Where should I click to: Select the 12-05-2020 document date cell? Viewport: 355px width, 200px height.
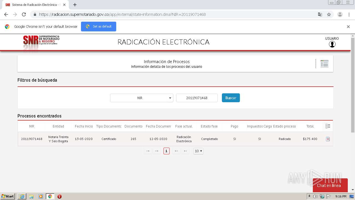pyautogui.click(x=158, y=139)
